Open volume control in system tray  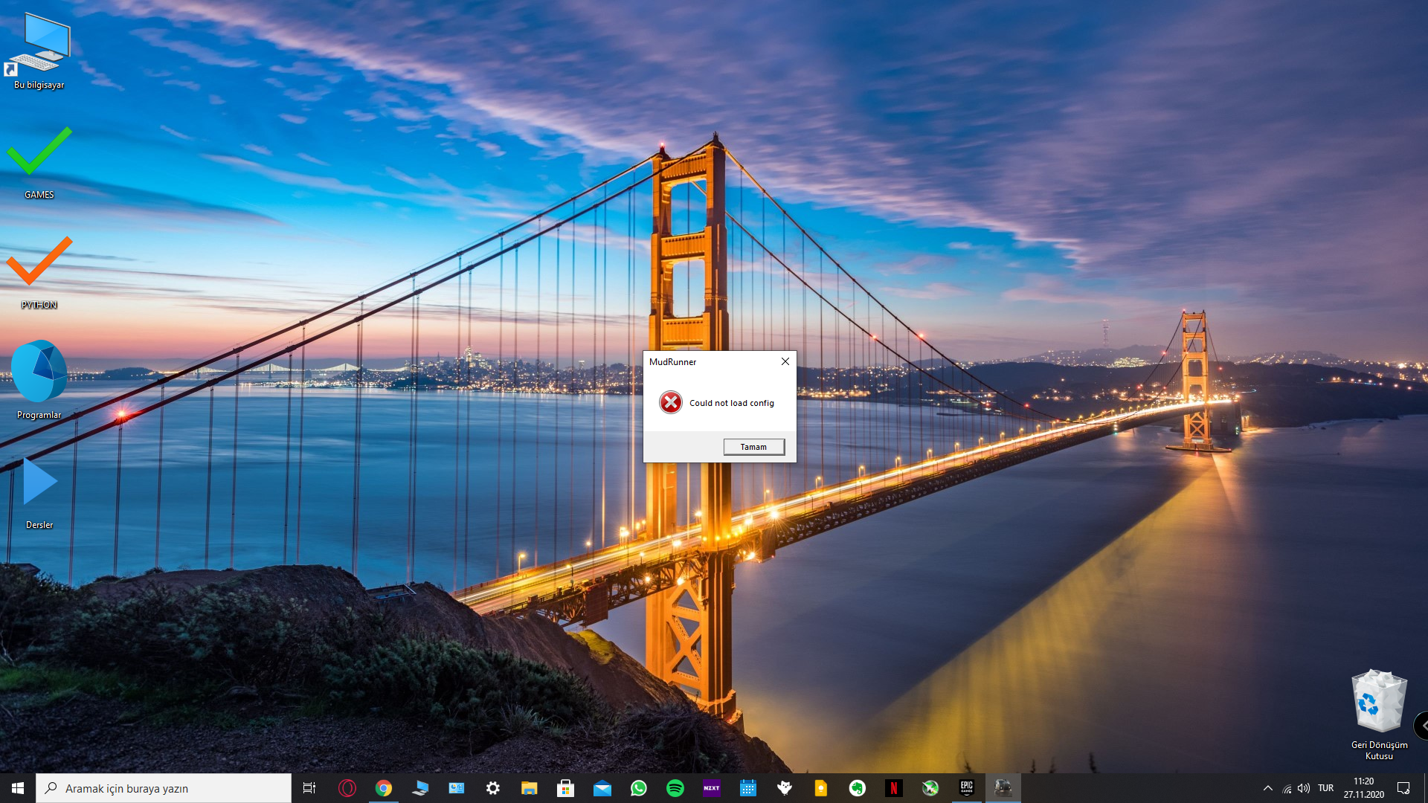[1304, 788]
